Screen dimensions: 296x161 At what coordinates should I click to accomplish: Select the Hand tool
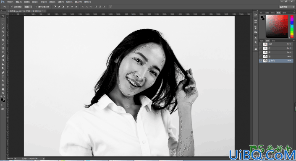[x=3, y=89]
